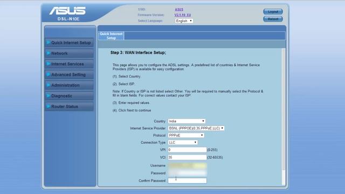Open the firmware version link
Image resolution: width=345 pixels, height=194 pixels.
183,15
